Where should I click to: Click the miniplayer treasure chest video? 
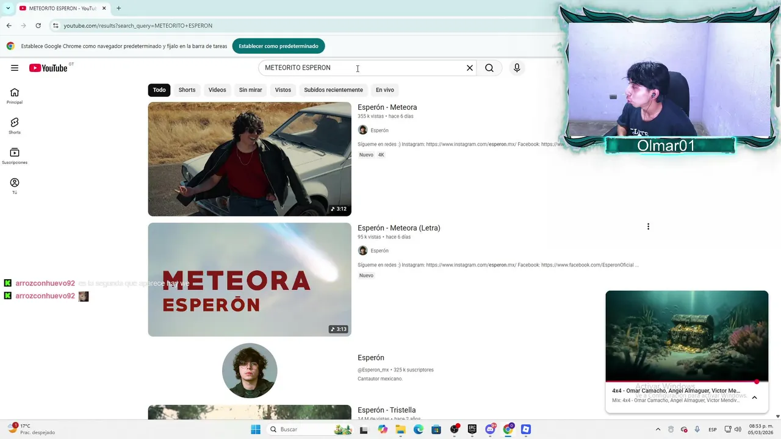coord(687,336)
